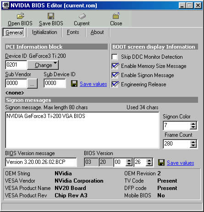Viewport: 204px width, 212px height.
Task: Click the "Used 34 chars" text
Action: coord(143,107)
